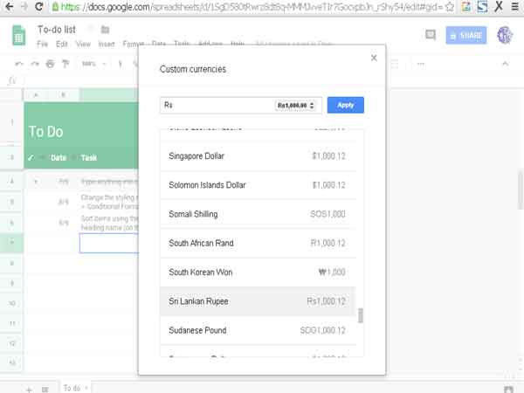Click the browser back arrow

pos(10,6)
